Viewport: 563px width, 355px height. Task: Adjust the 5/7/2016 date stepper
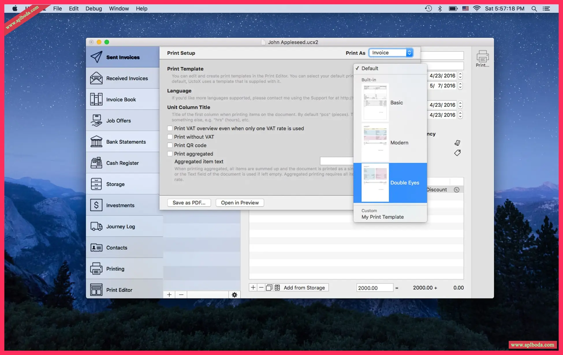(x=460, y=86)
